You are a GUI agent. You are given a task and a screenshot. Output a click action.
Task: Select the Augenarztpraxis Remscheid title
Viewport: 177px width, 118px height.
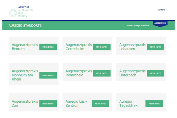coord(79,73)
